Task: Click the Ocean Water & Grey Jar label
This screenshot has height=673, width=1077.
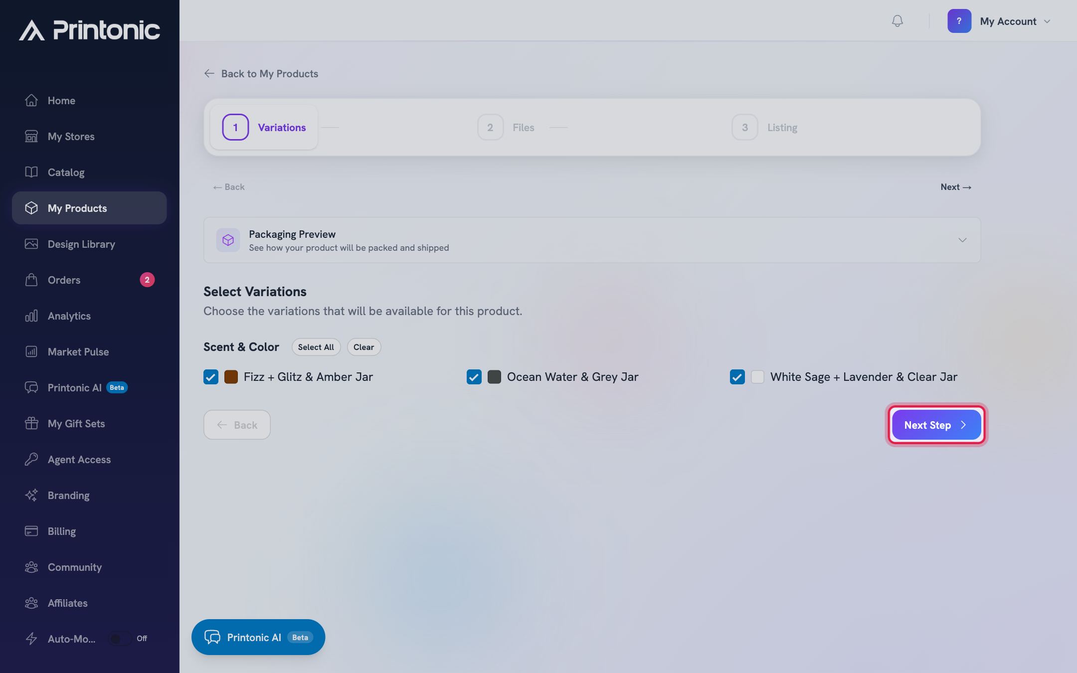Action: (573, 377)
